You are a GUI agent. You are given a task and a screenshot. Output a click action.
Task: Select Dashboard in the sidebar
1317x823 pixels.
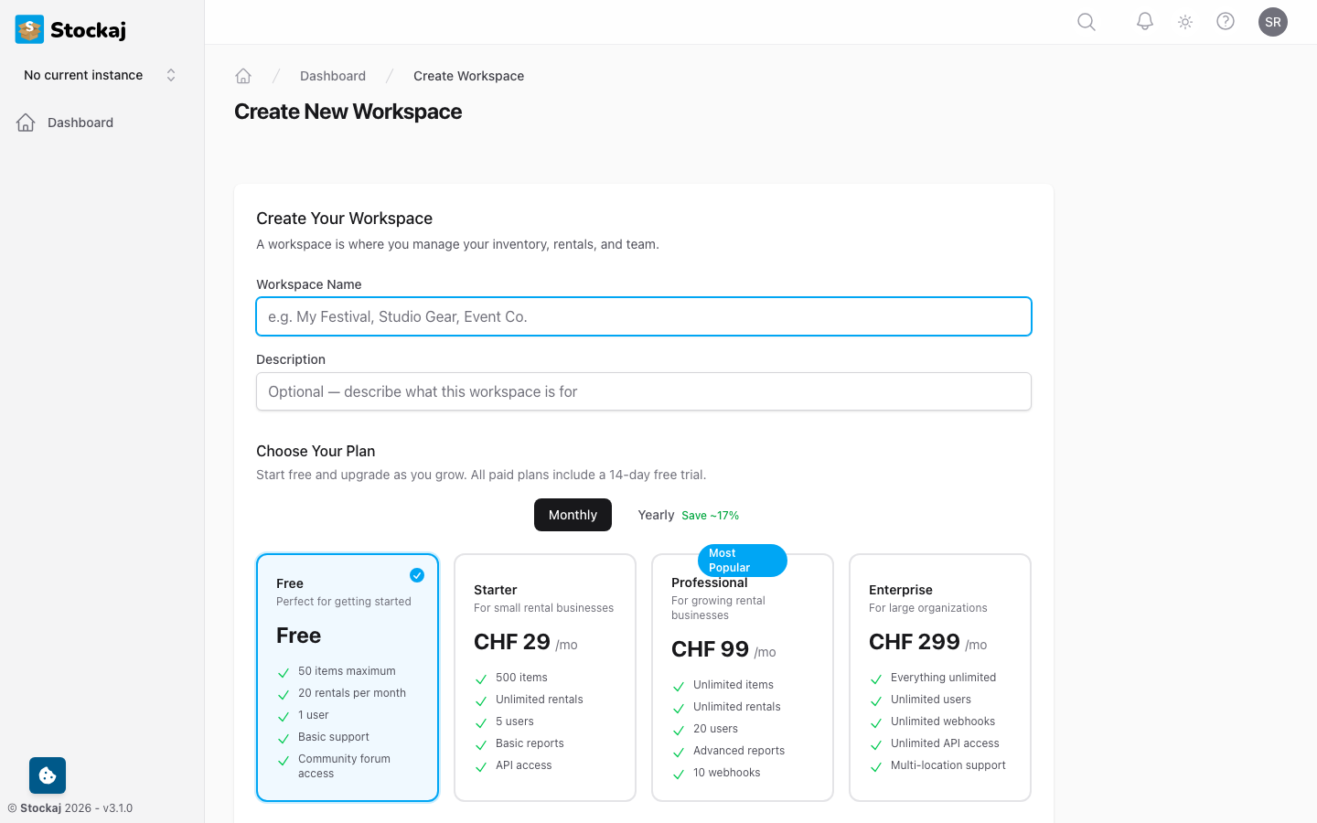pyautogui.click(x=80, y=122)
